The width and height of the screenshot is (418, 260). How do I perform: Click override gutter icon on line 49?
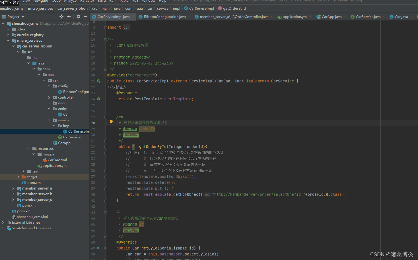pyautogui.click(x=99, y=248)
